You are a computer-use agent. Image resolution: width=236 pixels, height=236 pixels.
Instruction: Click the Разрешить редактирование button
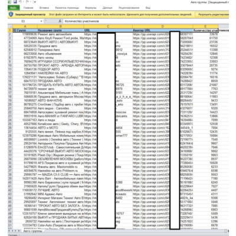pyautogui.click(x=213, y=15)
